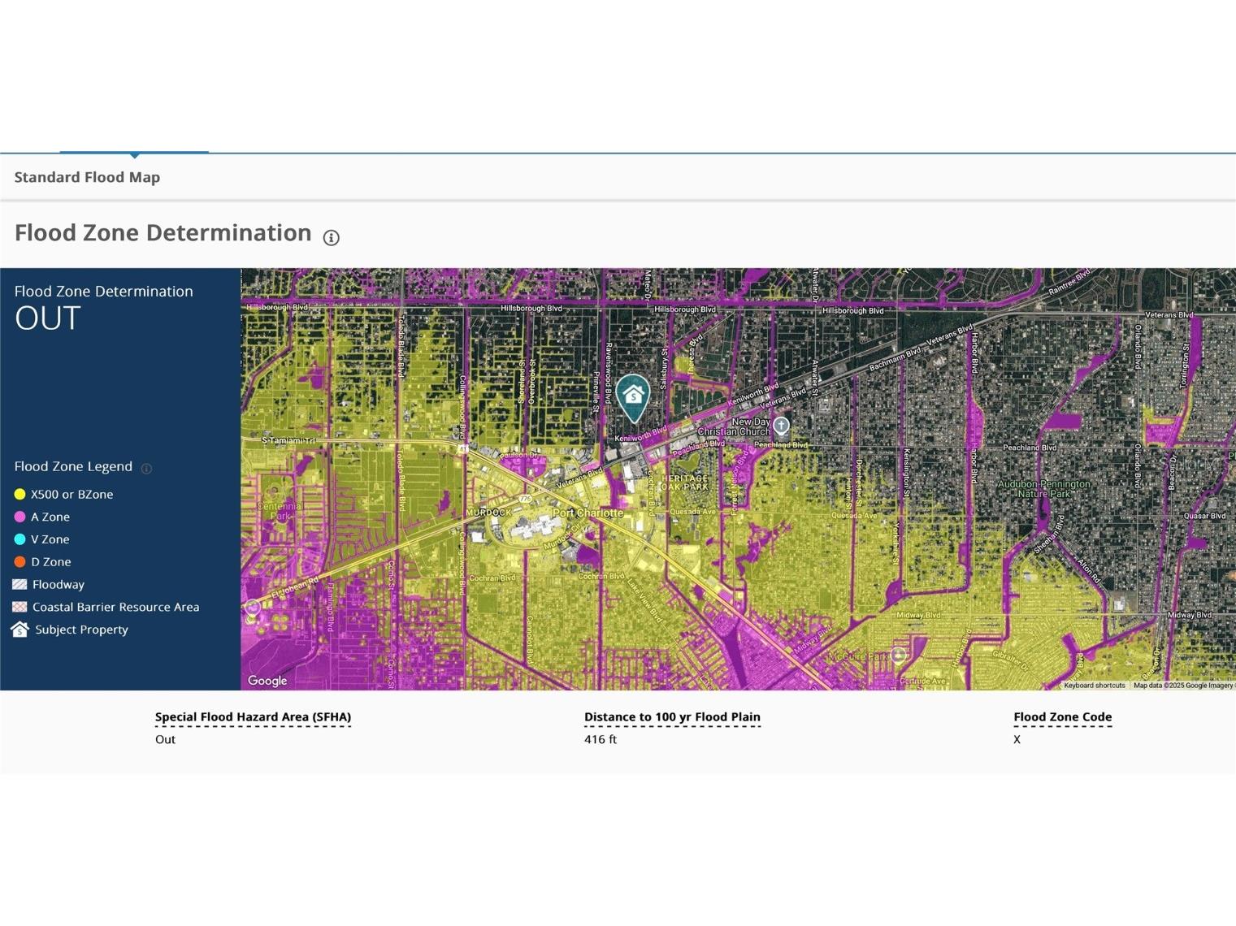Click the Subject Property house marker on map
The width and height of the screenshot is (1236, 926).
pos(632,396)
